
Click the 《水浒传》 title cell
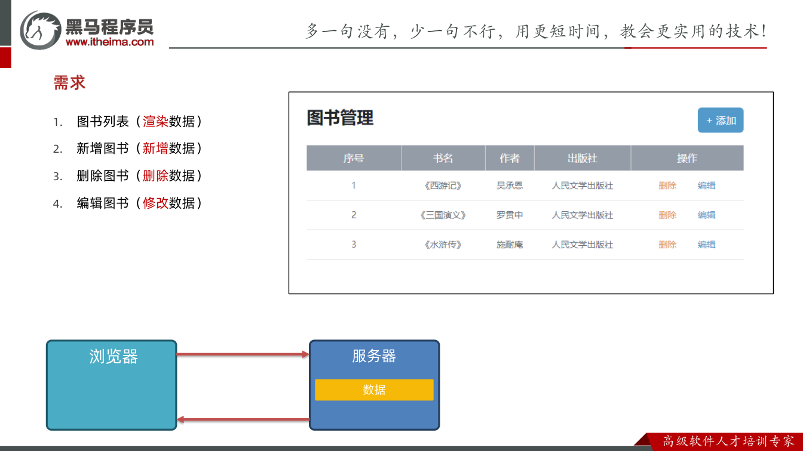pos(443,245)
